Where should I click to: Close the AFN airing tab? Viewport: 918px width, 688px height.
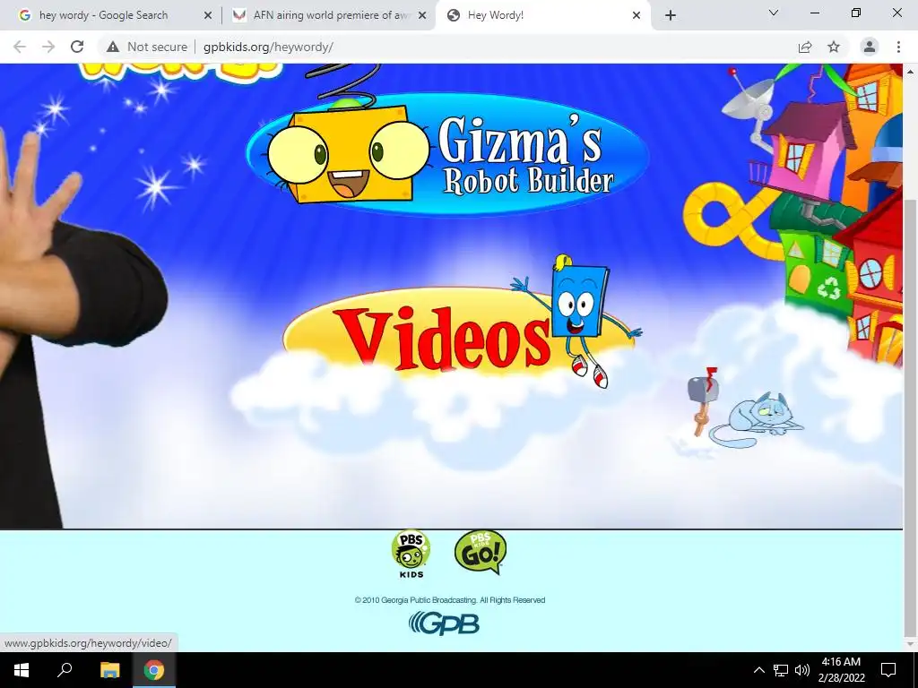(x=422, y=16)
